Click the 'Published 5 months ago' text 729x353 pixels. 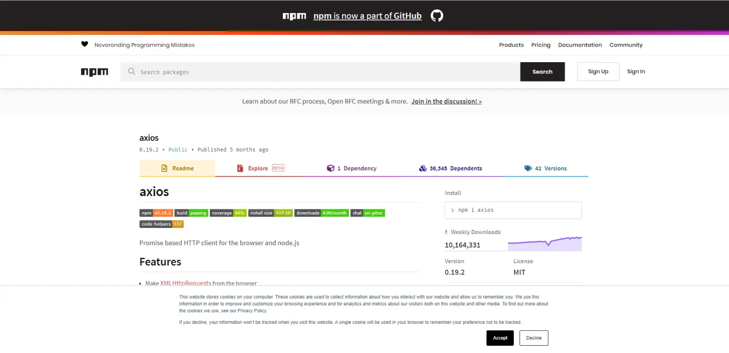(x=233, y=150)
